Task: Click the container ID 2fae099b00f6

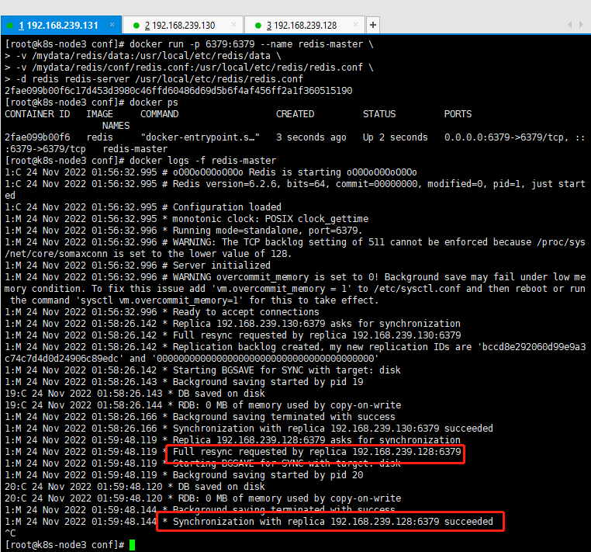Action: 37,137
